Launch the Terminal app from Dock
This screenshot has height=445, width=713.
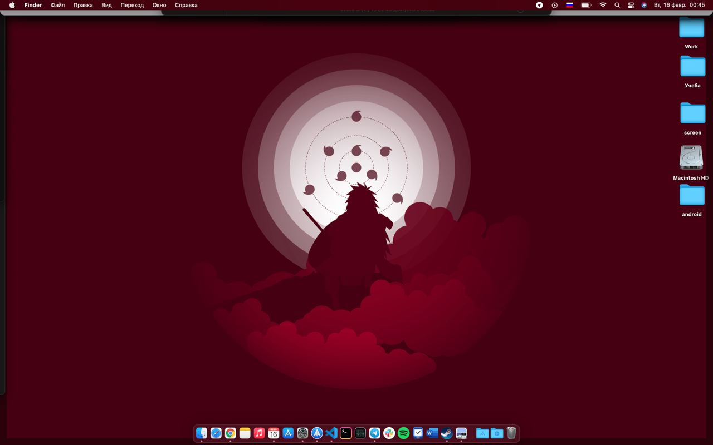346,433
